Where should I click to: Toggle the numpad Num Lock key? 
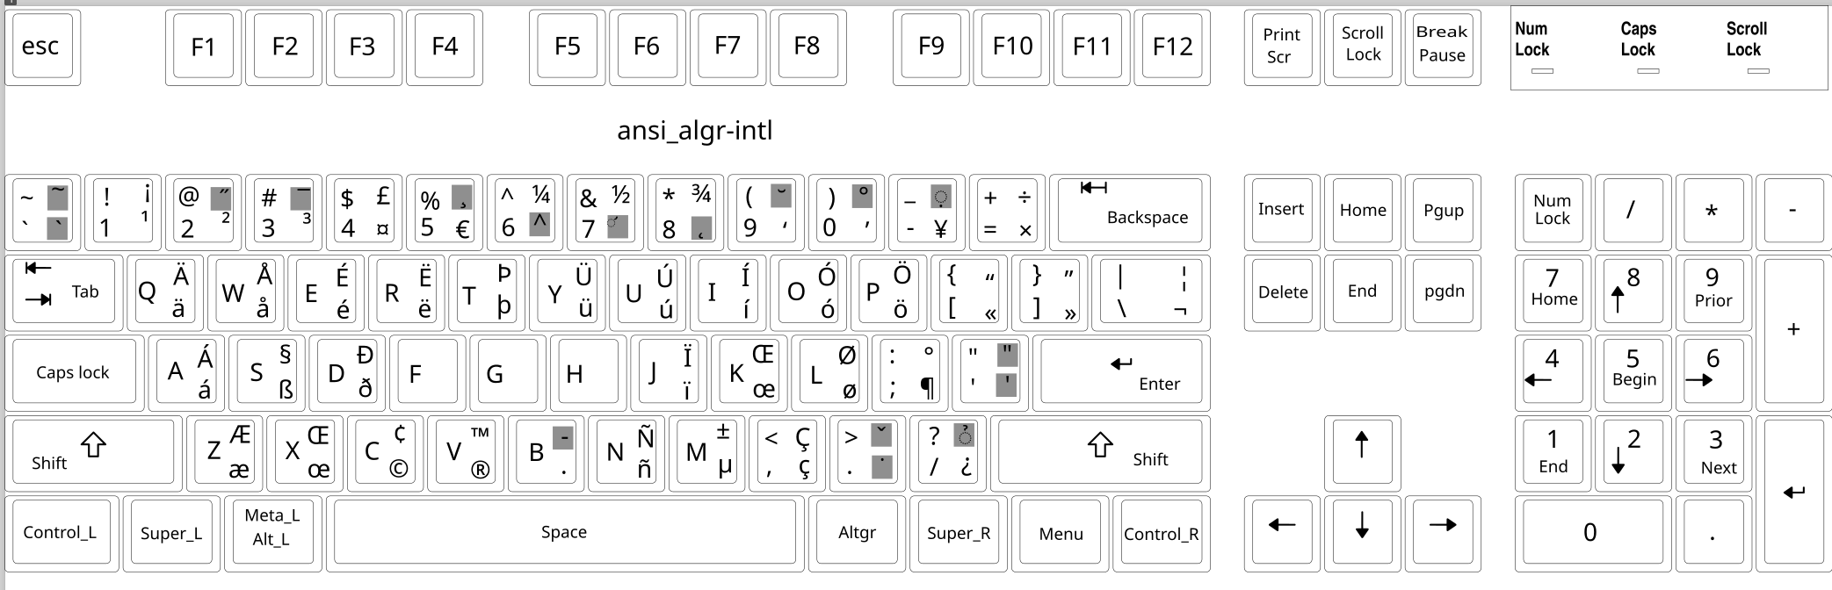click(1552, 211)
